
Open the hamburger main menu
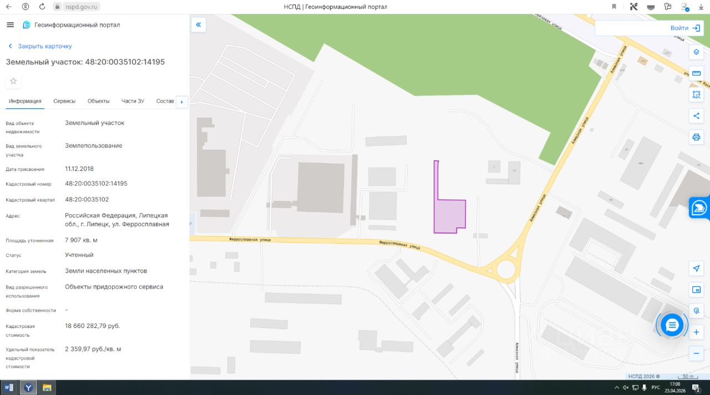10,25
